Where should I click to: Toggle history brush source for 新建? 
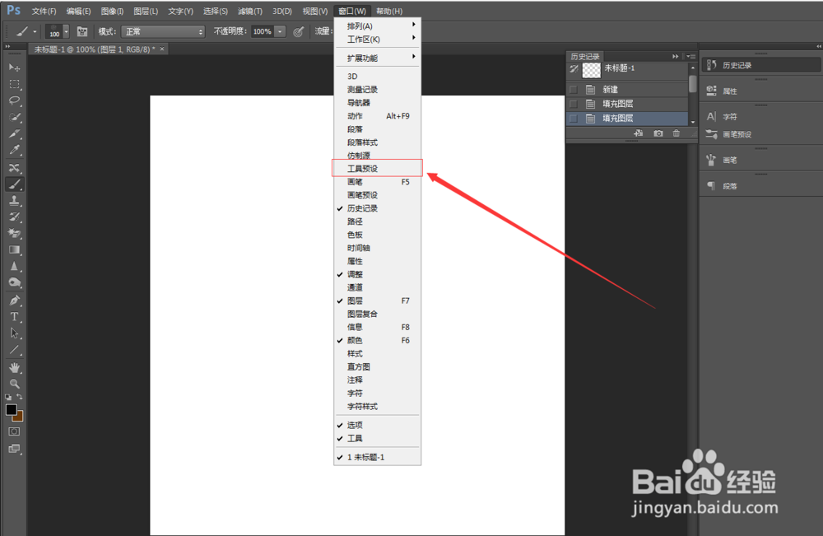pyautogui.click(x=574, y=90)
